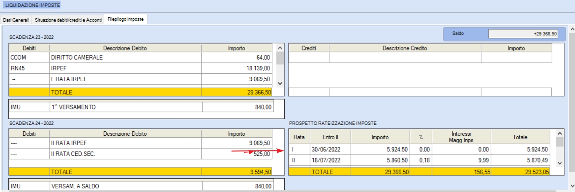Select the RN45 IRPEF row
Screen dimensions: 575x192
click(x=141, y=68)
